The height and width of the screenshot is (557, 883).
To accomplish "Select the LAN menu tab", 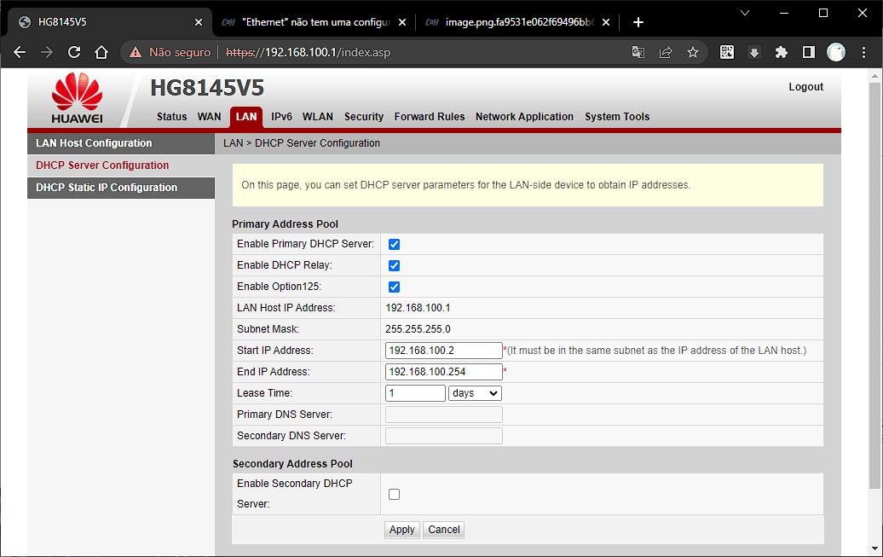I will point(246,117).
